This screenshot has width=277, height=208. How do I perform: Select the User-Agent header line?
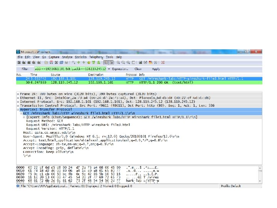click(x=101, y=136)
